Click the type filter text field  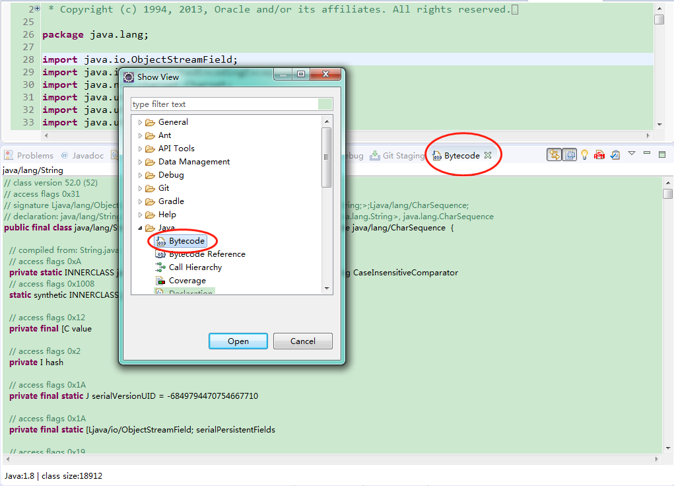[x=224, y=104]
